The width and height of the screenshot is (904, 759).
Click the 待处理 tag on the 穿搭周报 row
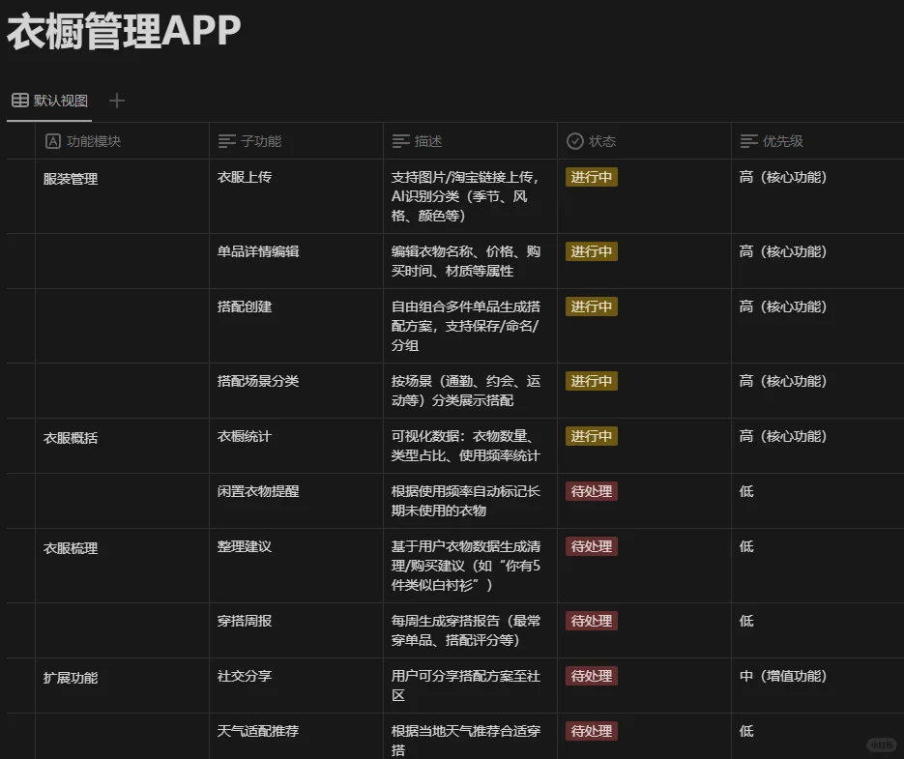[591, 621]
